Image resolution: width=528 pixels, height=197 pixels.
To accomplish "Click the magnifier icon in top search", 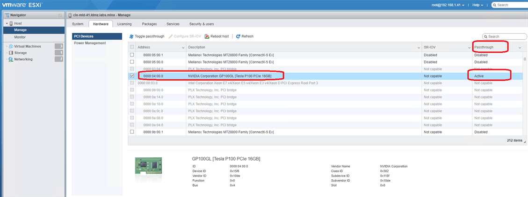I will click(494, 5).
